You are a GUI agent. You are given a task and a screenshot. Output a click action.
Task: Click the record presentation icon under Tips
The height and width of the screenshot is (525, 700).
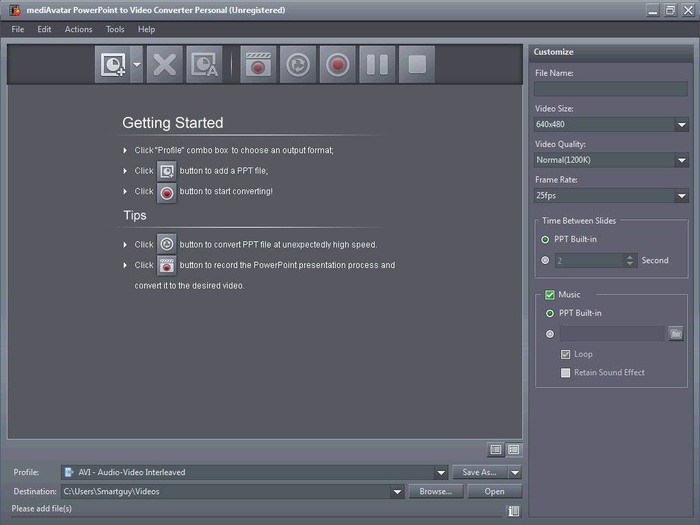[x=167, y=265]
